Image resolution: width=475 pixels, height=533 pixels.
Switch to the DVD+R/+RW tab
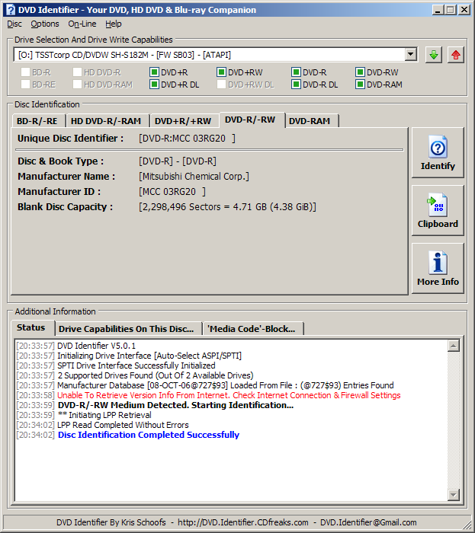pyautogui.click(x=183, y=121)
